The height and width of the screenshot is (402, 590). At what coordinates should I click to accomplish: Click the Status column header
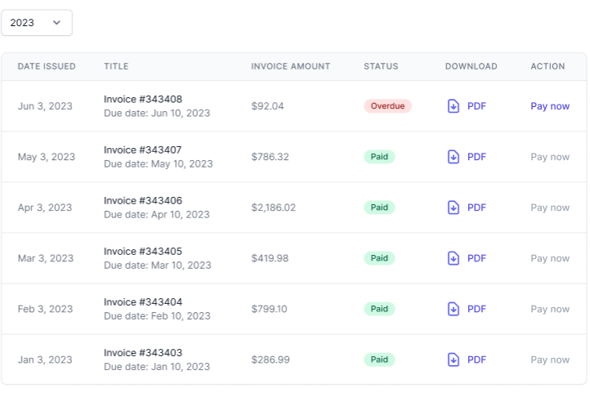[381, 66]
